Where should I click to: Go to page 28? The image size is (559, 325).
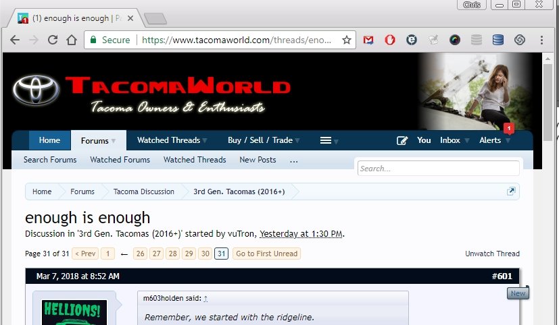click(x=173, y=254)
